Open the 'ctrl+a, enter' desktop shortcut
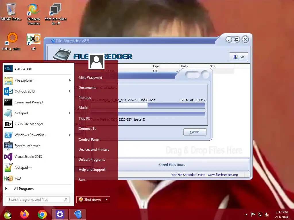The width and height of the screenshot is (294, 220). click(11, 42)
